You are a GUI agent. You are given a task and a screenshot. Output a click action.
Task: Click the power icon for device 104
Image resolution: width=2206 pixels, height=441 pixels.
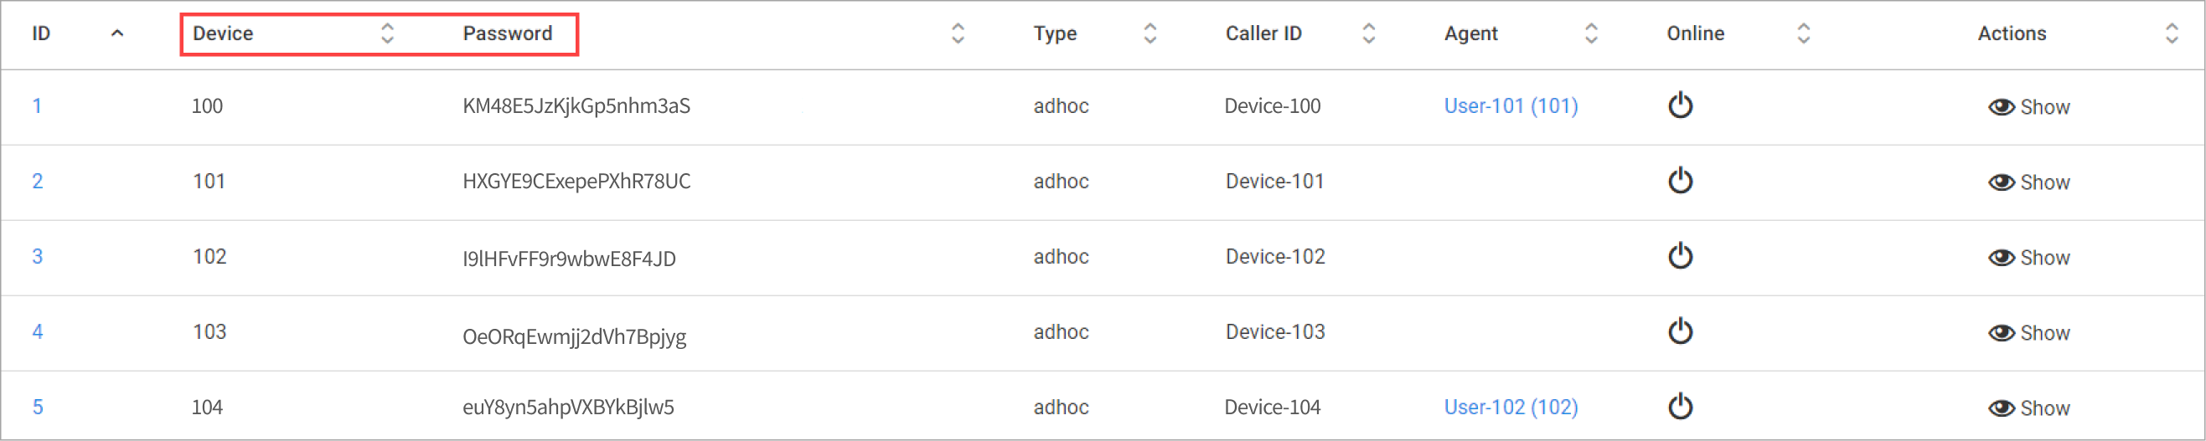pyautogui.click(x=1680, y=406)
